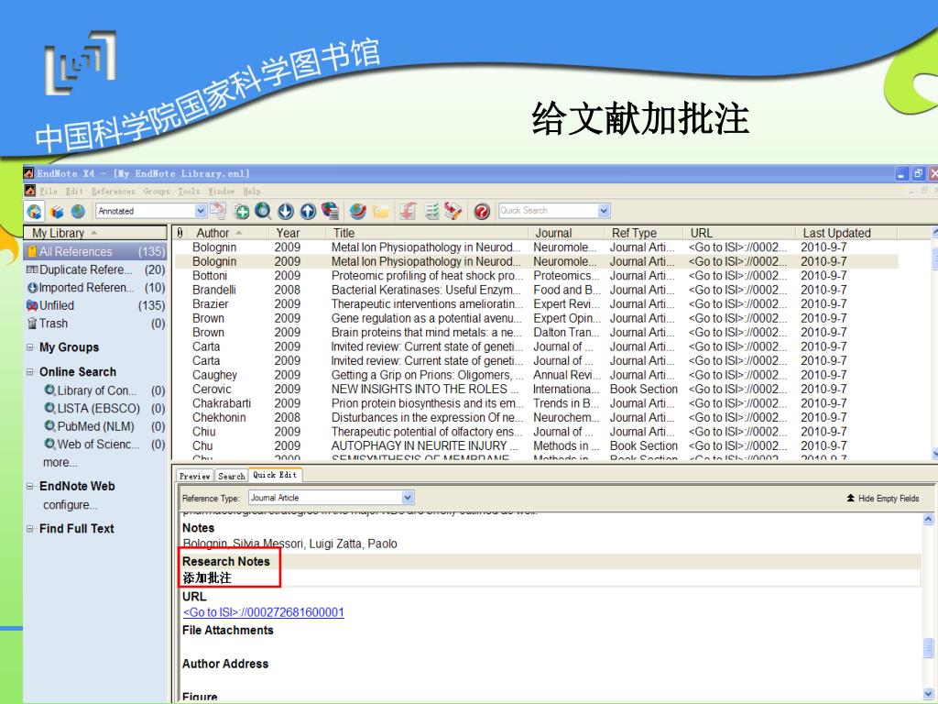Click EndNote icon in the title bar

pos(28,173)
